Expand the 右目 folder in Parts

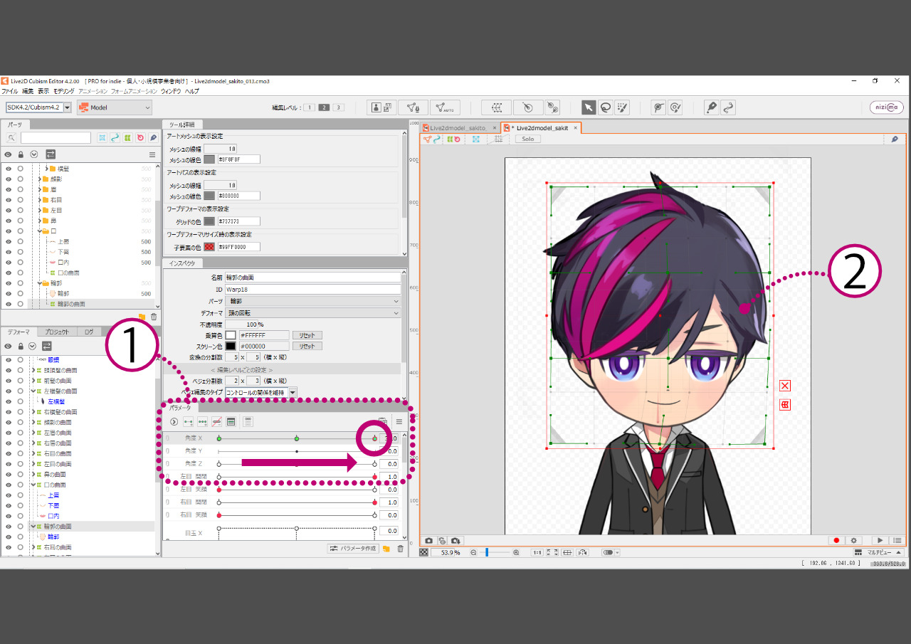40,200
